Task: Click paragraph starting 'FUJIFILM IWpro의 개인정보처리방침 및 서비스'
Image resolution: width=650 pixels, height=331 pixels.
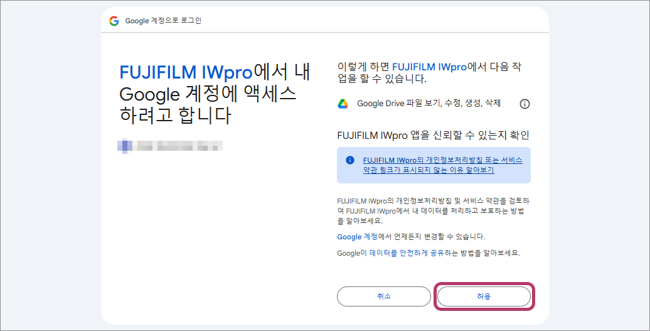Action: tap(433, 211)
